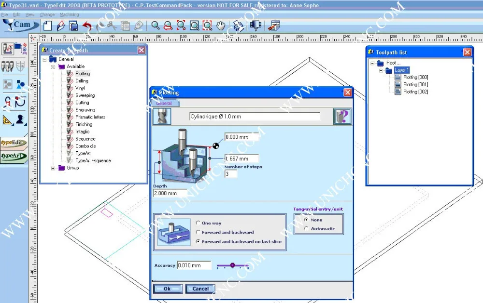Click the pan hand tool
The width and height of the screenshot is (483, 303).
[221, 26]
